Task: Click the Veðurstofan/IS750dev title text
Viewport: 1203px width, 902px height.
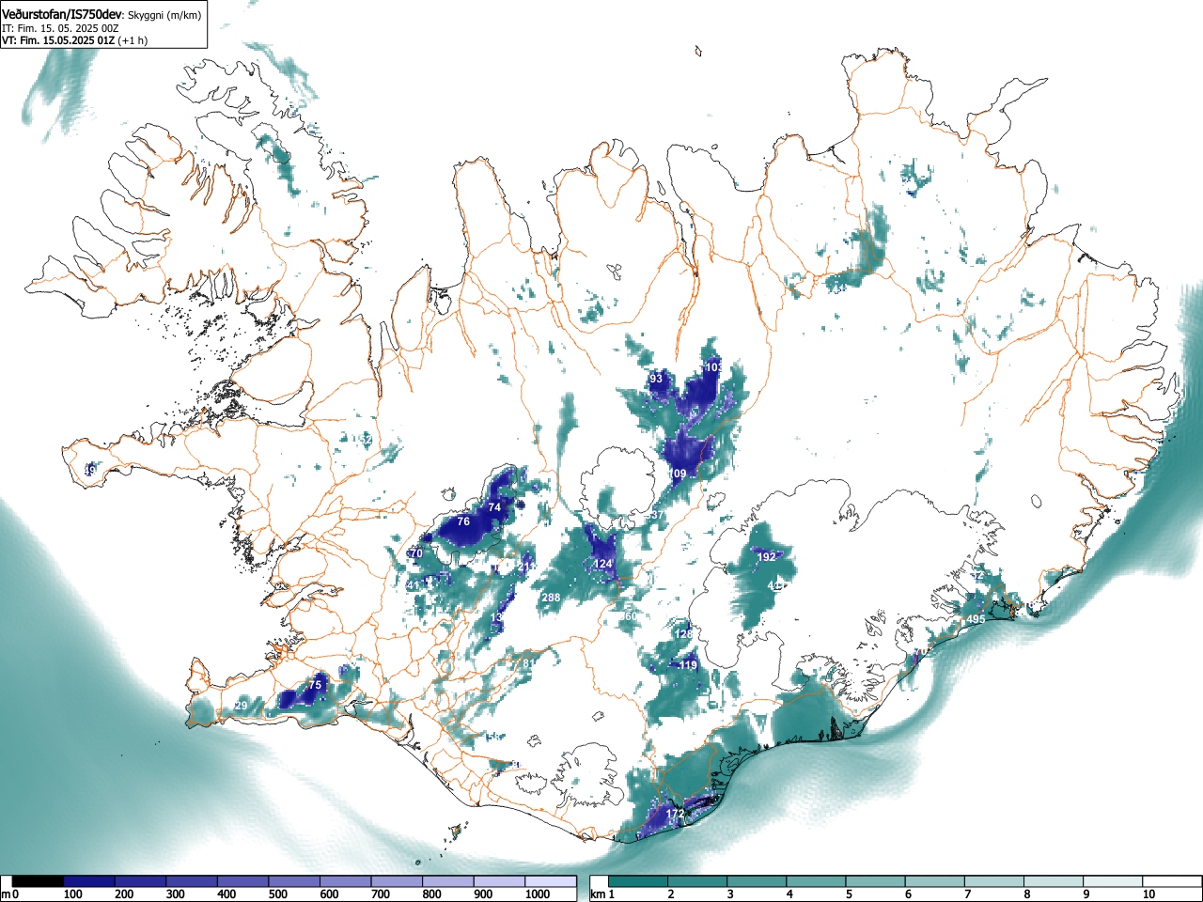Action: point(62,14)
